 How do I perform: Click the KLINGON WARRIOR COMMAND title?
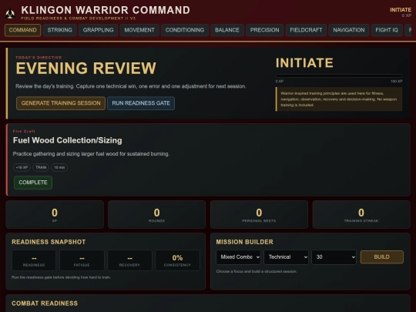106,10
